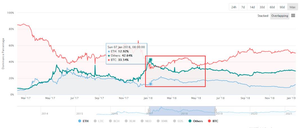Viewport: 304px width, 128px height.
Task: Click the ETH data point marker
Action: click(x=150, y=84)
